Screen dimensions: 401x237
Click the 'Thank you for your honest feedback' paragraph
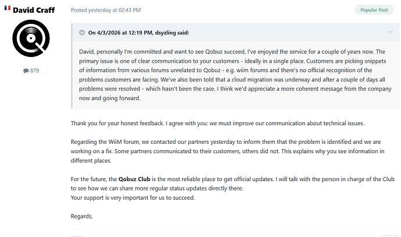click(217, 123)
